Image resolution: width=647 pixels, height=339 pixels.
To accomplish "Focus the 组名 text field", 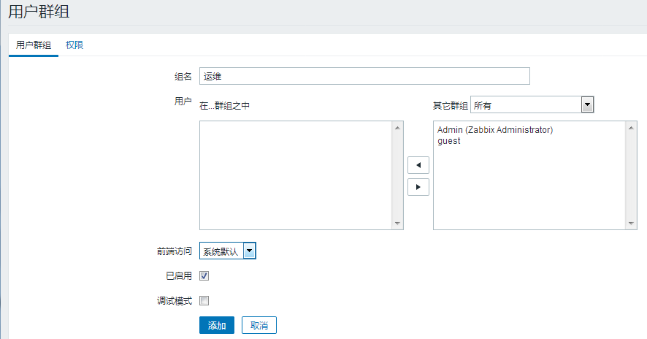I will (364, 76).
